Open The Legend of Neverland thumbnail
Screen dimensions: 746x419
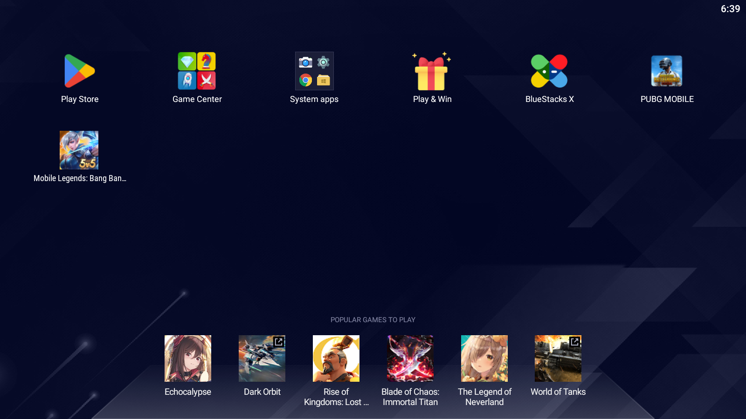coord(484,358)
